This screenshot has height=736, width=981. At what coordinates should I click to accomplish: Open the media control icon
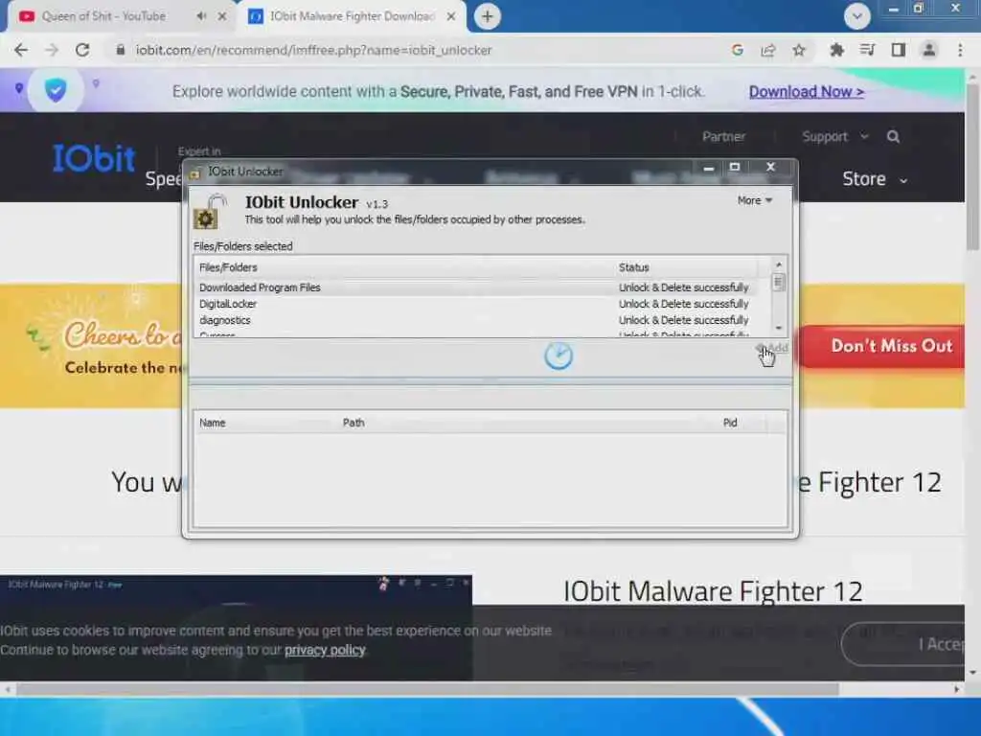coord(867,50)
